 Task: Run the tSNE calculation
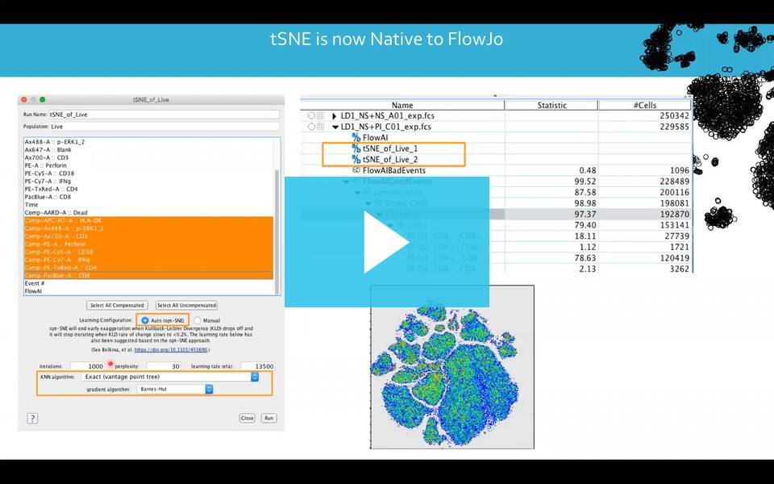tap(268, 418)
